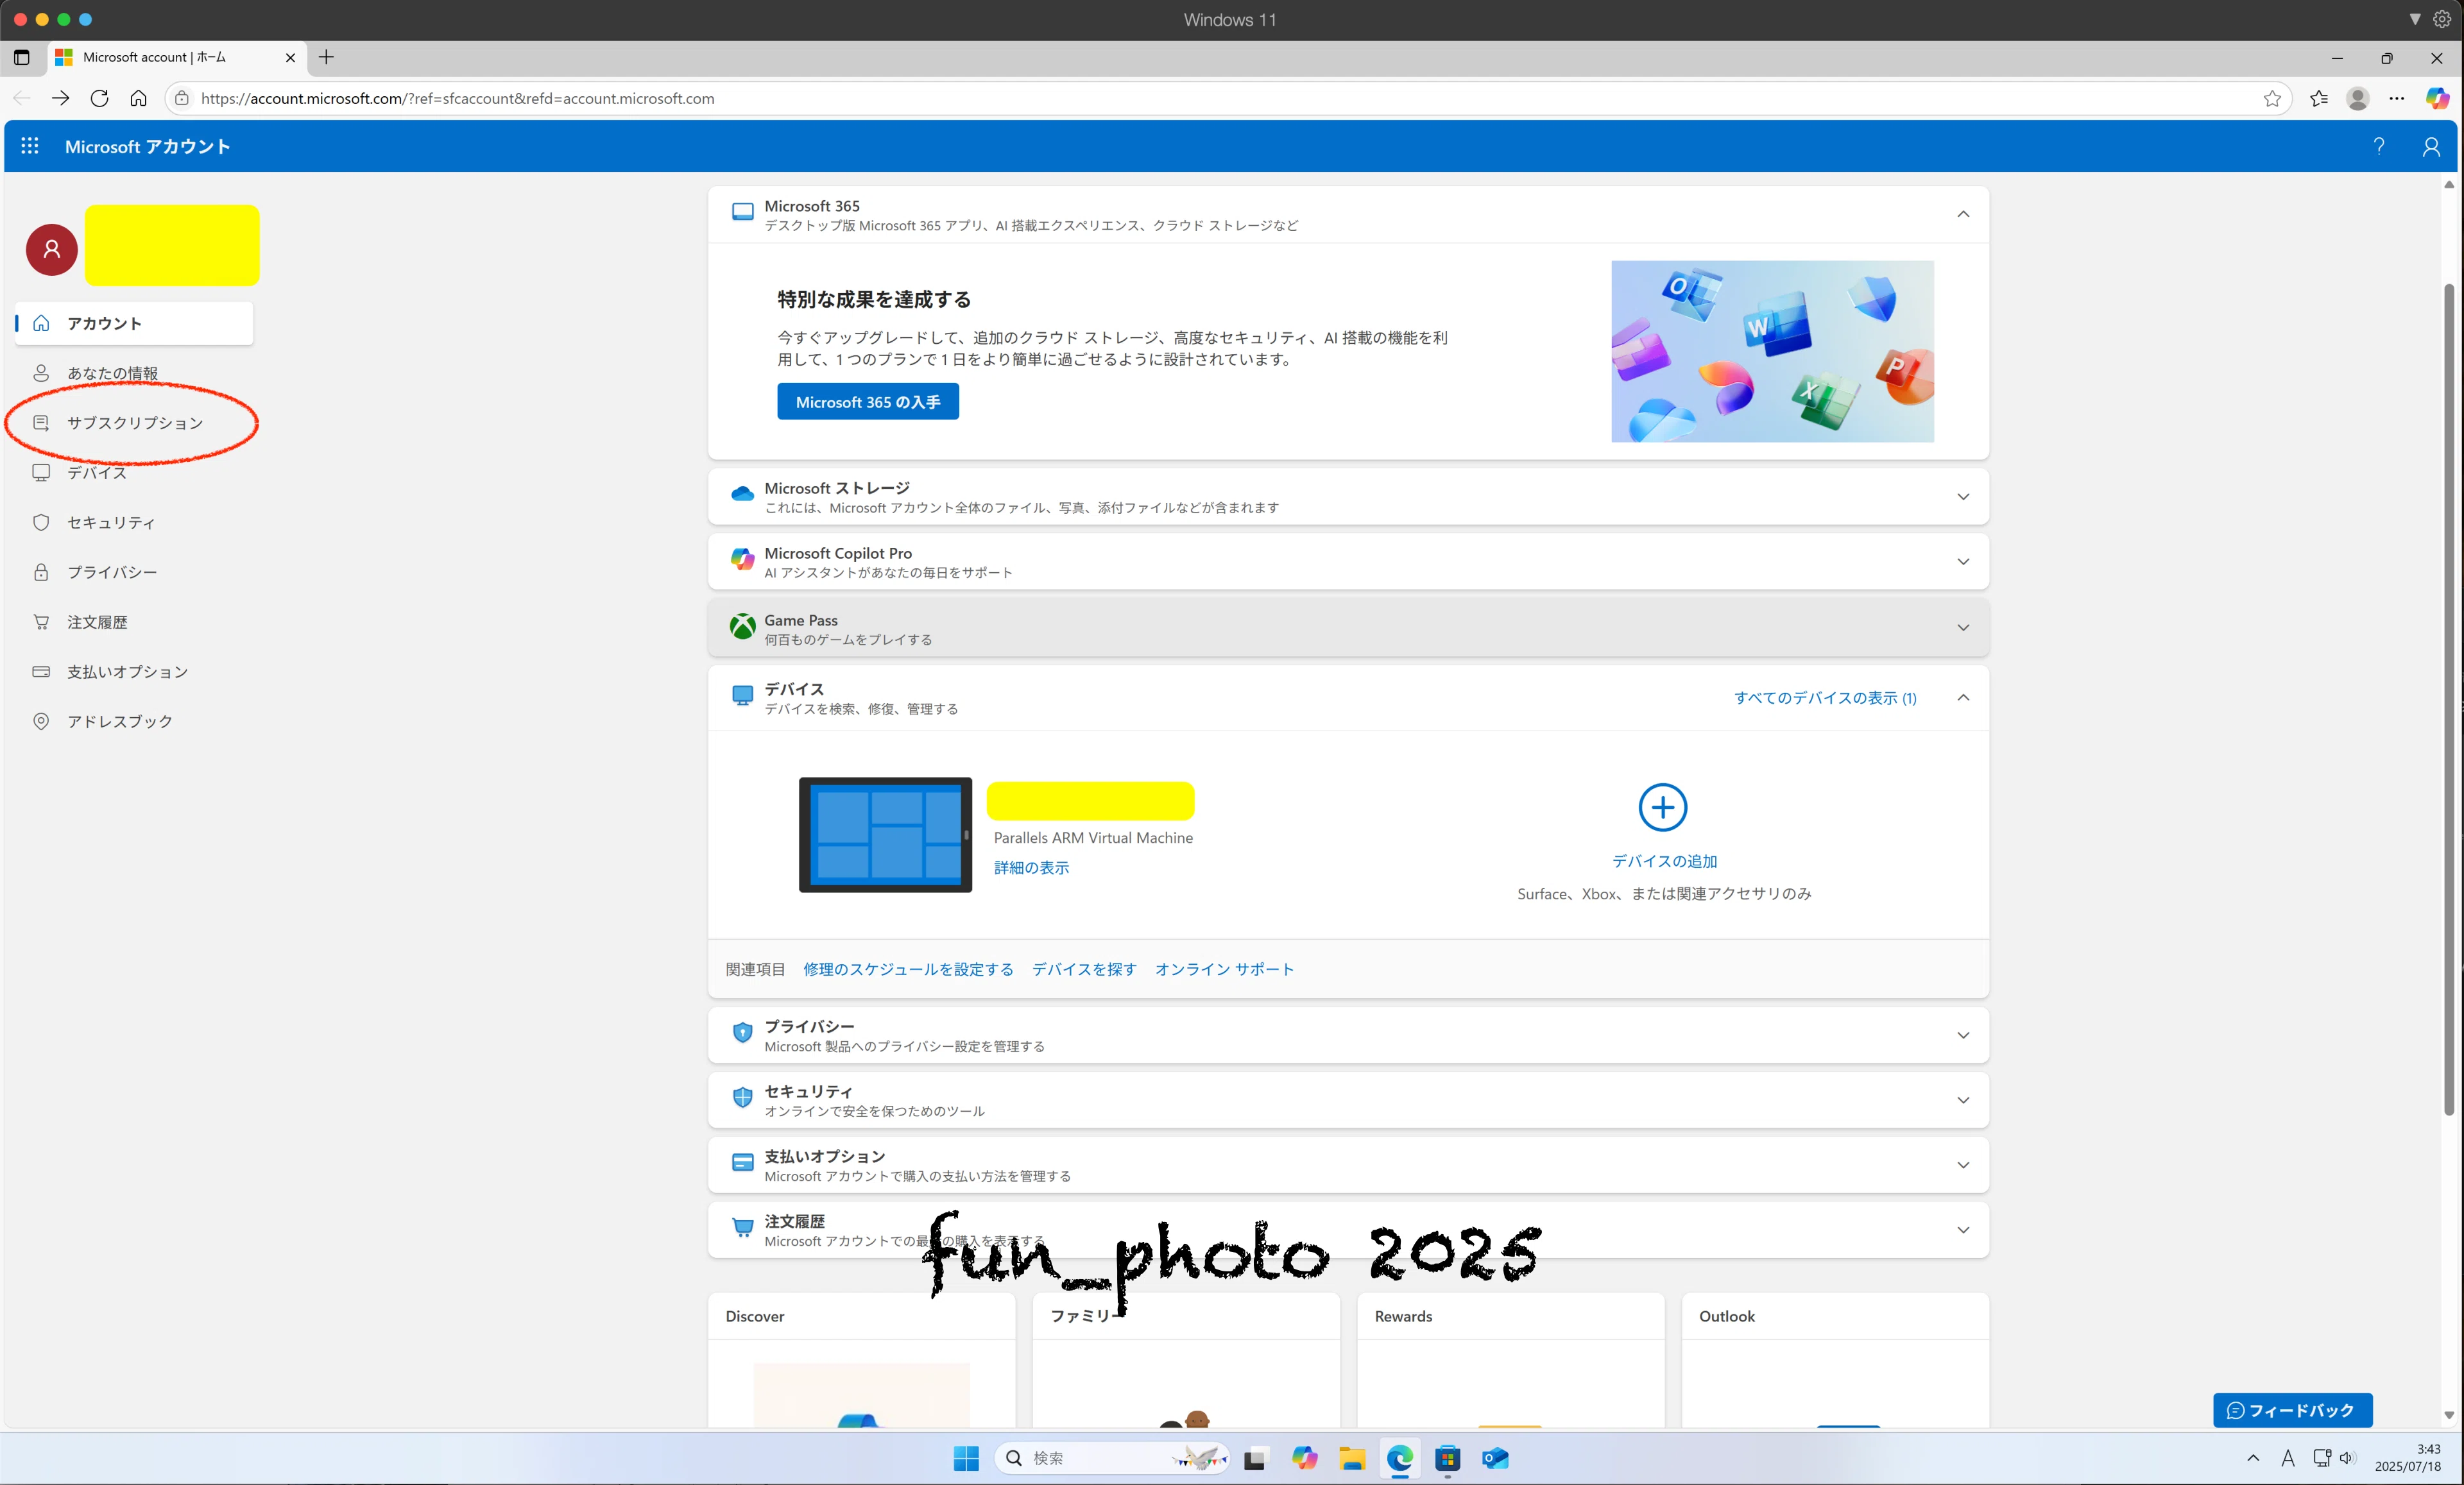Open the favorites list icon
This screenshot has width=2464, height=1485.
(x=2319, y=98)
